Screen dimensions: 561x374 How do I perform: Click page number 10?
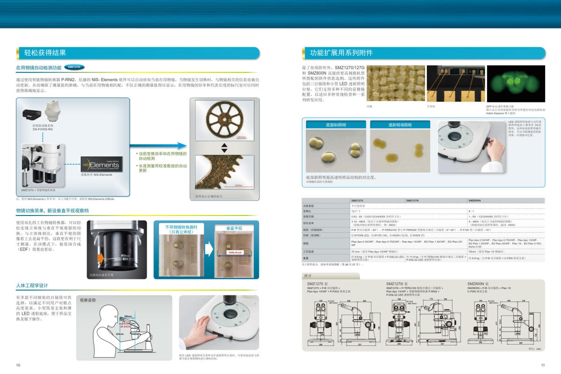[18, 365]
